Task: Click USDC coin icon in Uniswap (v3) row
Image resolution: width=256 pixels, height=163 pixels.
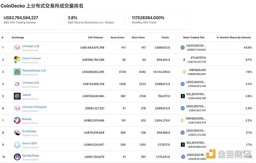Action: (x=183, y=48)
